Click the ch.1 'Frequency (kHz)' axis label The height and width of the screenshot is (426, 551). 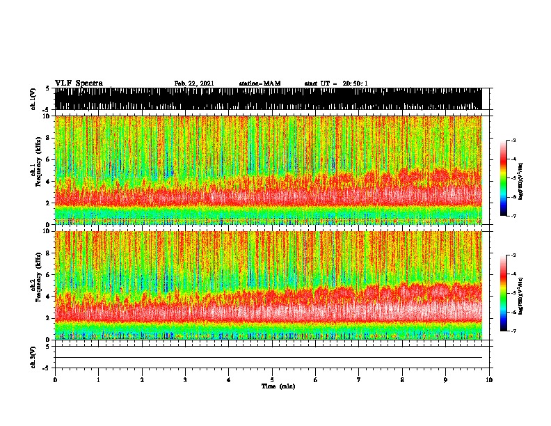[x=39, y=162]
